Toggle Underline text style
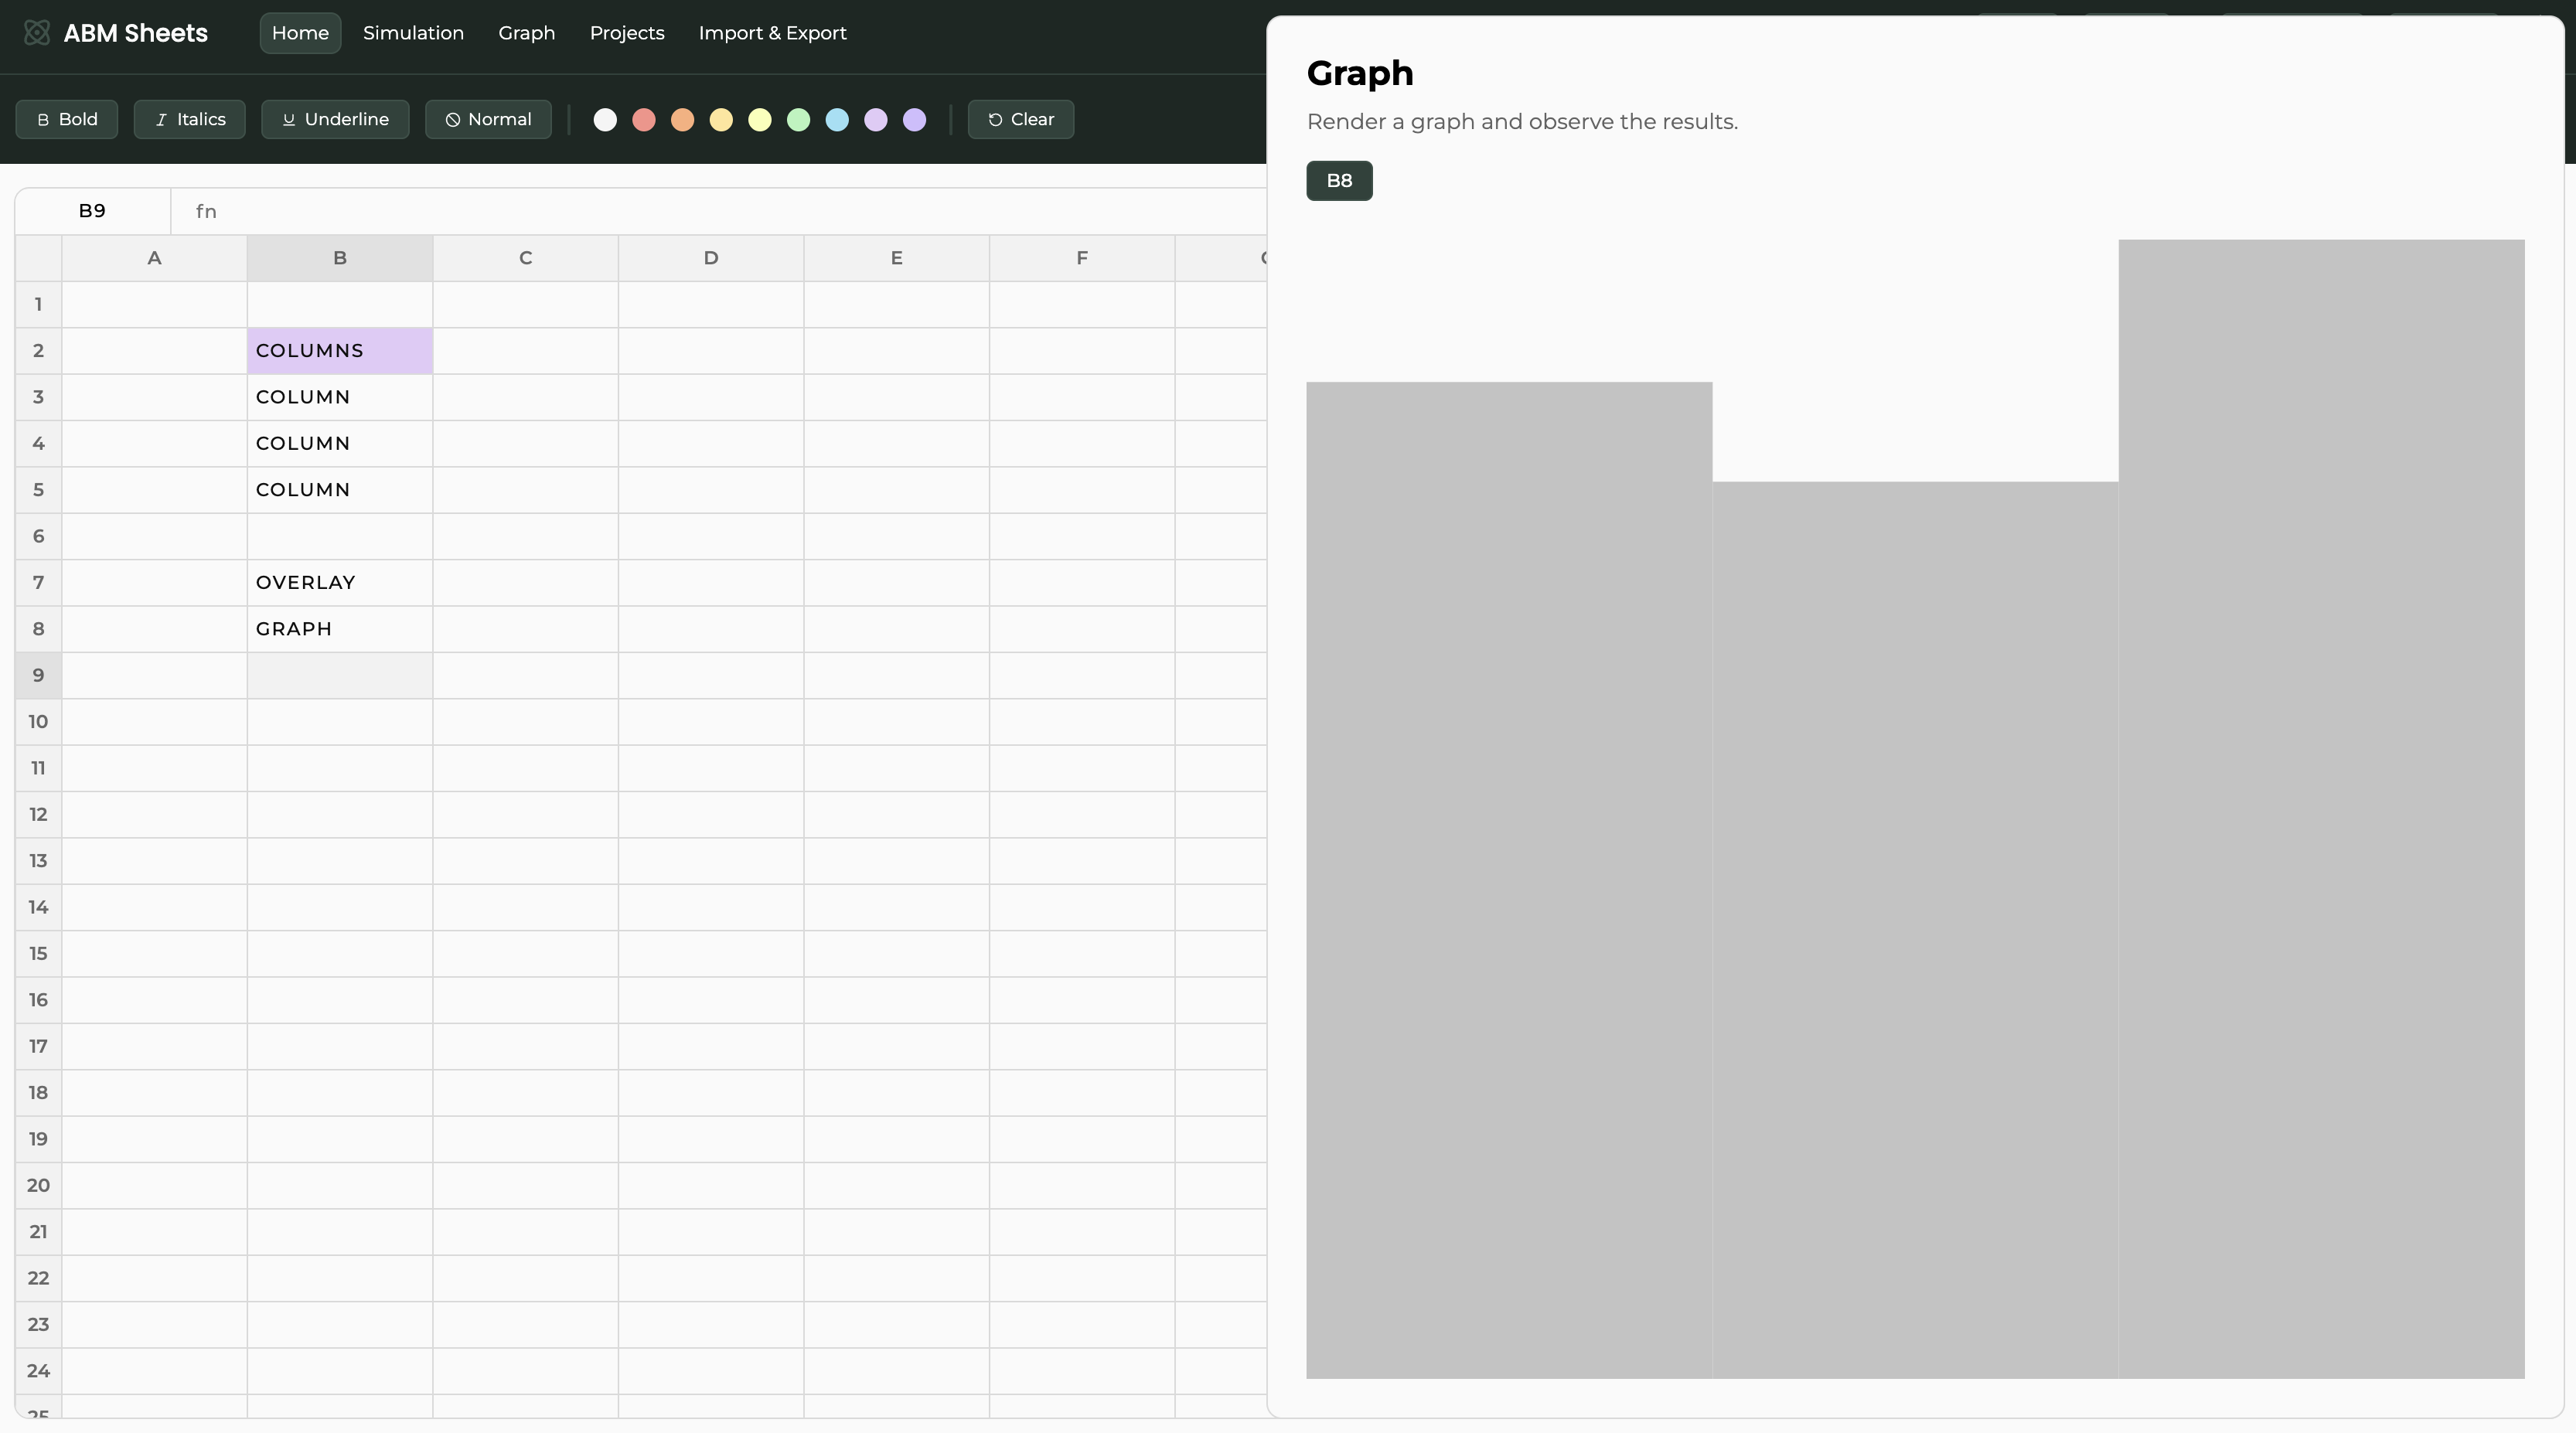Screen dimensions: 2576x1433 (335, 119)
